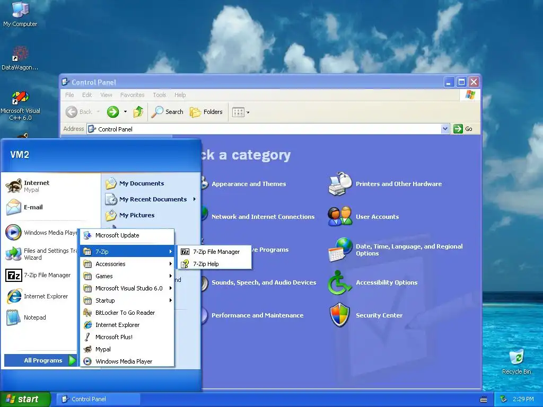Image resolution: width=543 pixels, height=407 pixels.
Task: Expand the Accessories programs folder
Action: coord(127,264)
